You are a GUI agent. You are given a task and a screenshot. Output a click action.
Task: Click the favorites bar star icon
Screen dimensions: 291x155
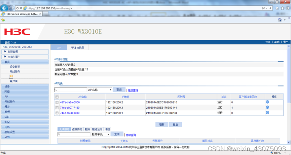click(x=3, y=20)
